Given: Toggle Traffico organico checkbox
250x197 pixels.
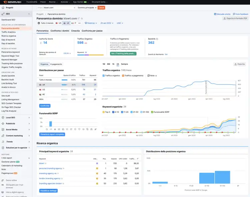Looking at the screenshot, I should (104, 76).
